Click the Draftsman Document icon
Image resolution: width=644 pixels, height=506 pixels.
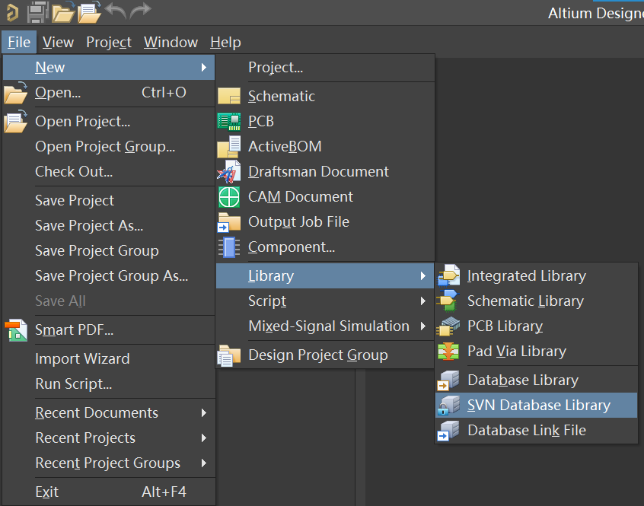229,172
